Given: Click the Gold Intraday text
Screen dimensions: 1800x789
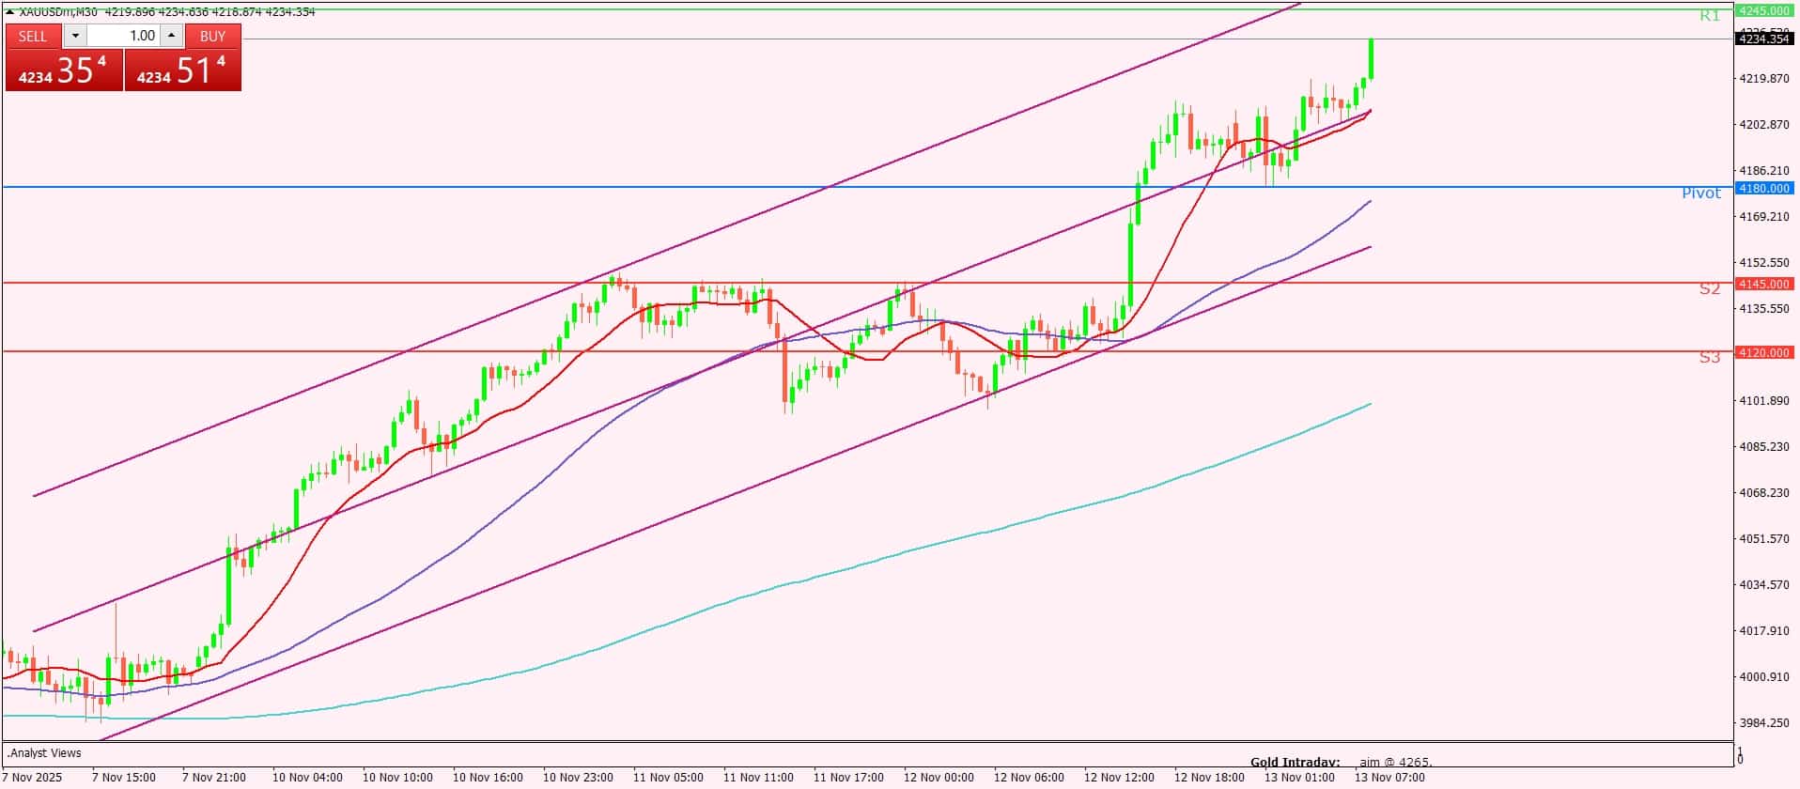Looking at the screenshot, I should [1295, 762].
